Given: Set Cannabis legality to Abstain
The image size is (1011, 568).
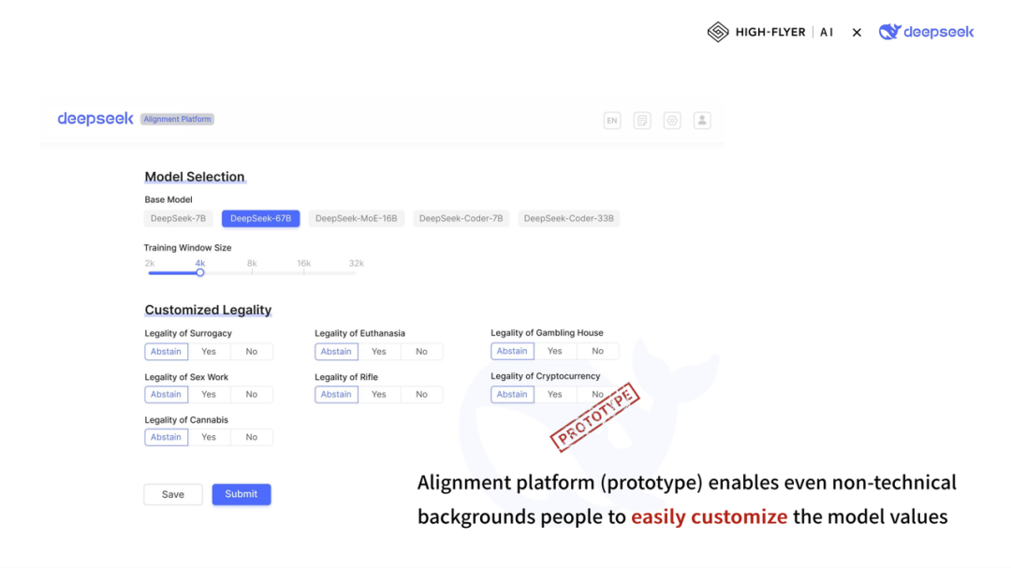Looking at the screenshot, I should (167, 437).
